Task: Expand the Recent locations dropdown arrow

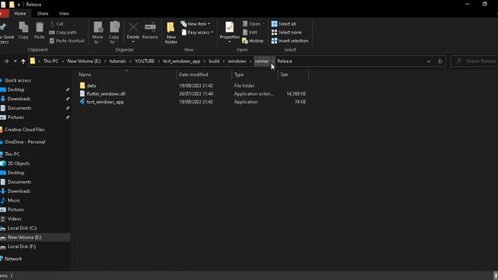Action: 15,61
